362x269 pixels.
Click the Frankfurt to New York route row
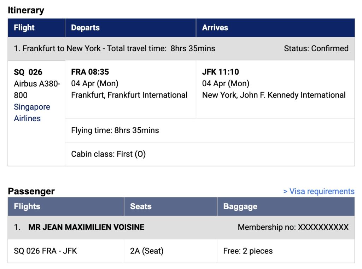tap(114, 48)
